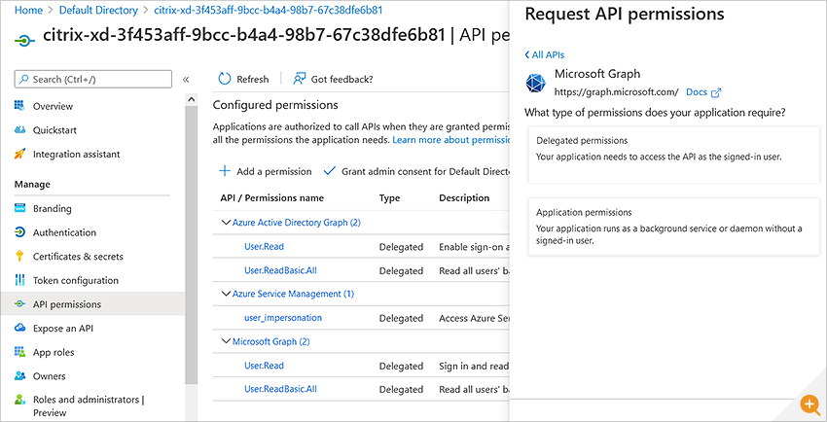Click the Azure Service Management (1) link
Image resolution: width=827 pixels, height=422 pixels.
click(293, 294)
